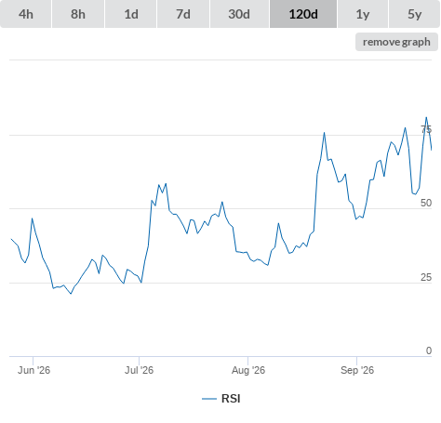Click the Sep '26 axis label

click(357, 370)
